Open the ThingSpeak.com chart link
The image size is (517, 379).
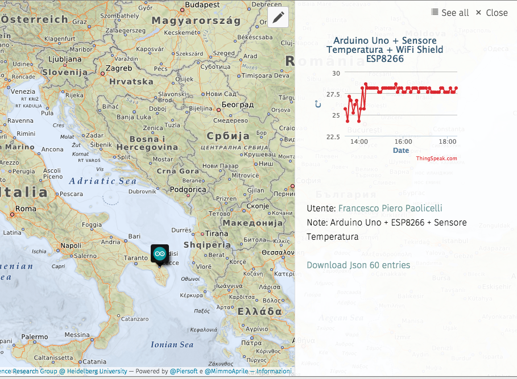pyautogui.click(x=437, y=159)
